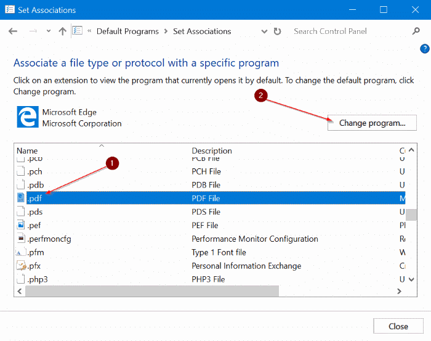Viewport: 431px width, 341px height.
Task: Select the .pef extension row
Action: [x=211, y=226]
